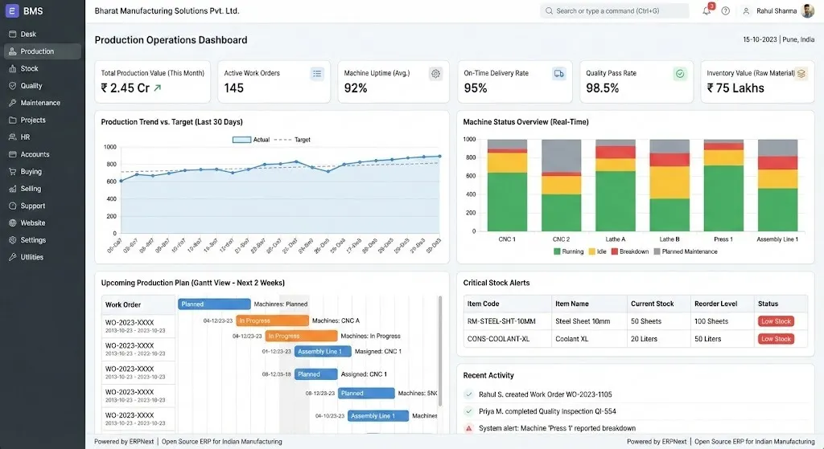This screenshot has height=449, width=824.
Task: Click the Settings gear sidebar icon
Action: (13, 240)
